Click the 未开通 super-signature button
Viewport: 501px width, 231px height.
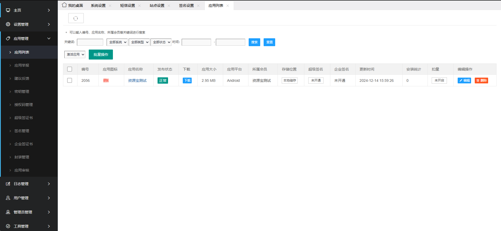[316, 80]
